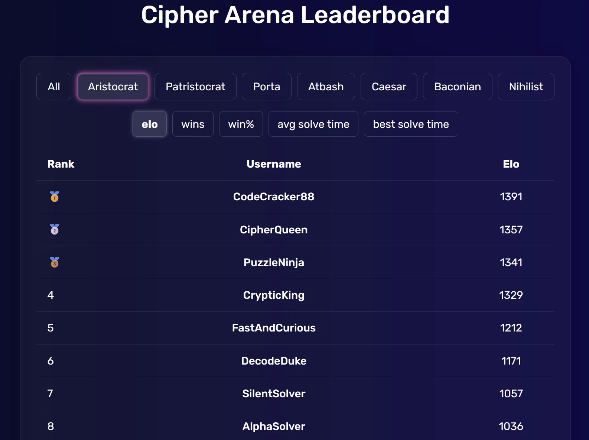Select the Baconian cipher category

click(457, 87)
